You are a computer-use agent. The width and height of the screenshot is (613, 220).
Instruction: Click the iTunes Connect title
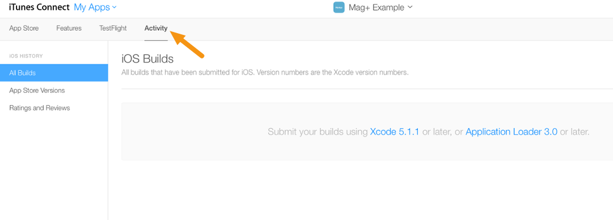40,7
